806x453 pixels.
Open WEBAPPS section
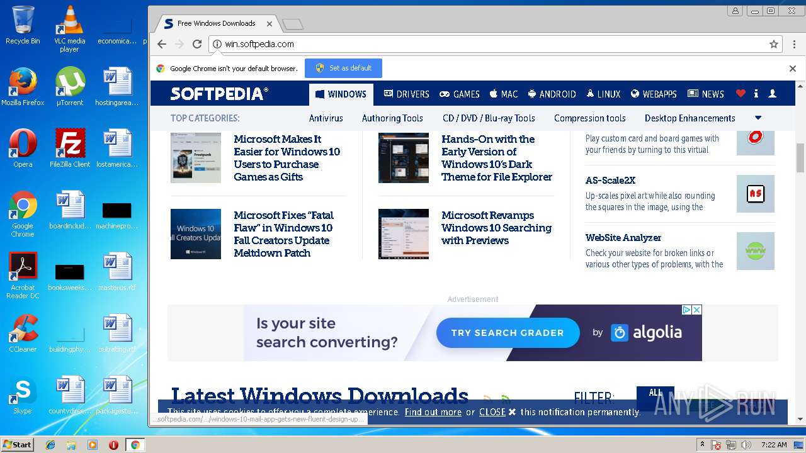[654, 94]
